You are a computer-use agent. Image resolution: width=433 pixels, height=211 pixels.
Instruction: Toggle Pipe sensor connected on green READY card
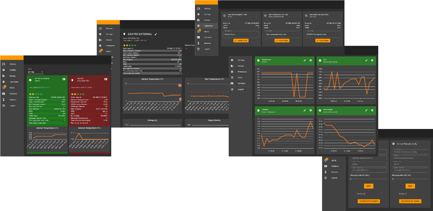[x=64, y=123]
